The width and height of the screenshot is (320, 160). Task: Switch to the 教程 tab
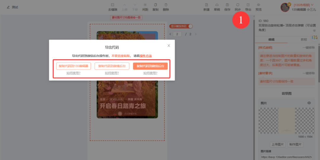(304, 40)
